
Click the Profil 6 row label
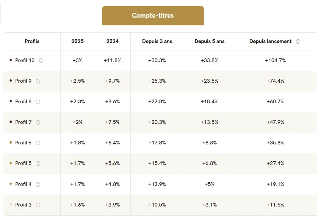click(x=23, y=143)
